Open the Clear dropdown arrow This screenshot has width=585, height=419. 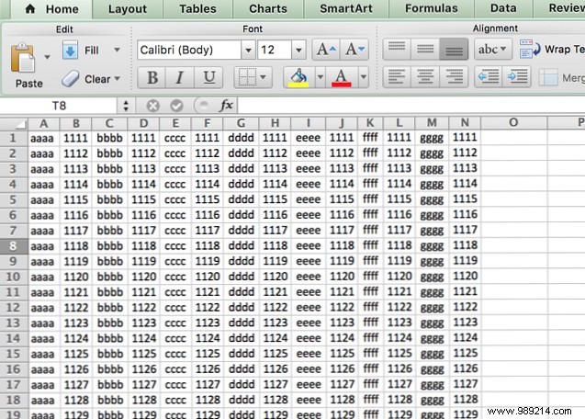(x=118, y=78)
